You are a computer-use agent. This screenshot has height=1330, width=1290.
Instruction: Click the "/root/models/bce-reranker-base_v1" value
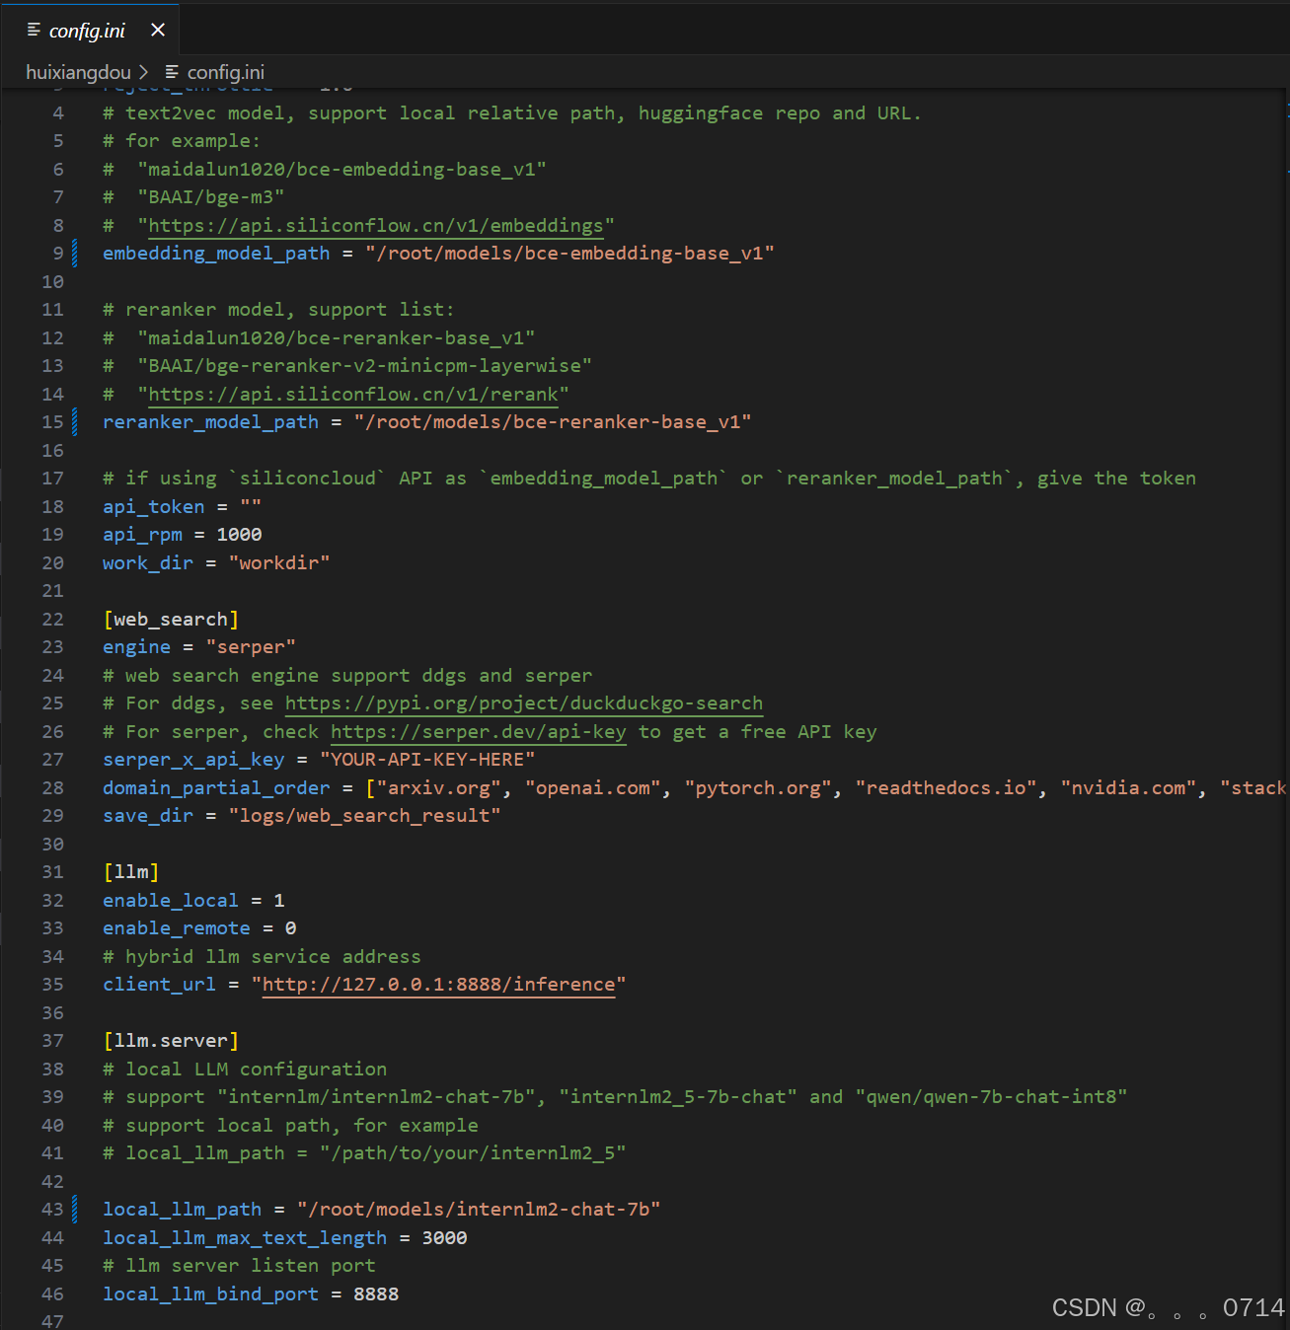tap(553, 422)
